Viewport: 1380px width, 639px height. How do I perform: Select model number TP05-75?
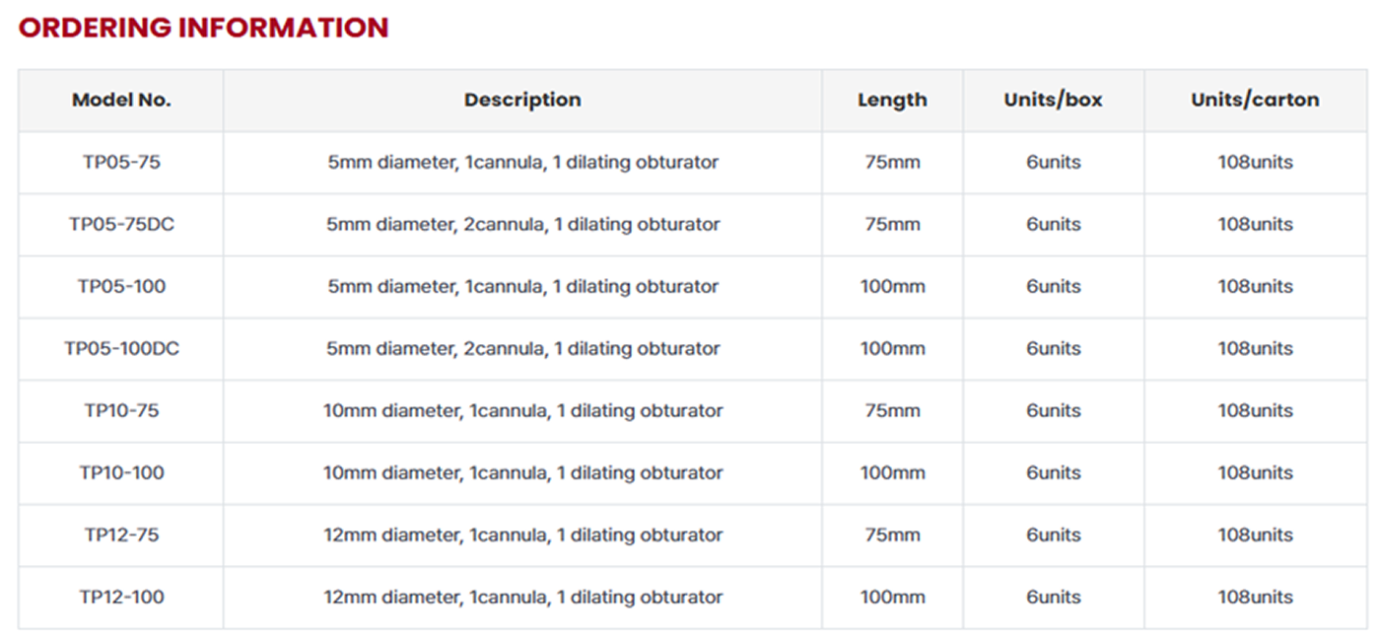pyautogui.click(x=121, y=162)
